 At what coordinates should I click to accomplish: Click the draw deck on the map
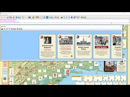(x=109, y=66)
